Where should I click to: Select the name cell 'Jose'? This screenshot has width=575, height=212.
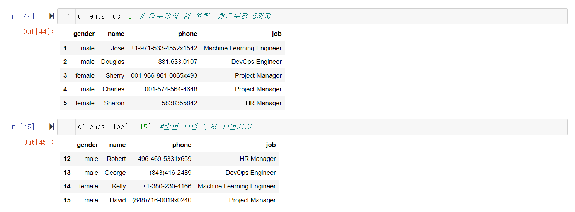(117, 48)
